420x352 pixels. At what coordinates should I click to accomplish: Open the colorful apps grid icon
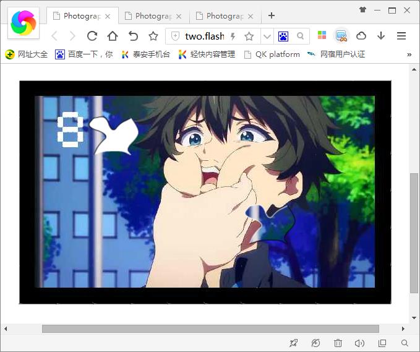pyautogui.click(x=322, y=36)
